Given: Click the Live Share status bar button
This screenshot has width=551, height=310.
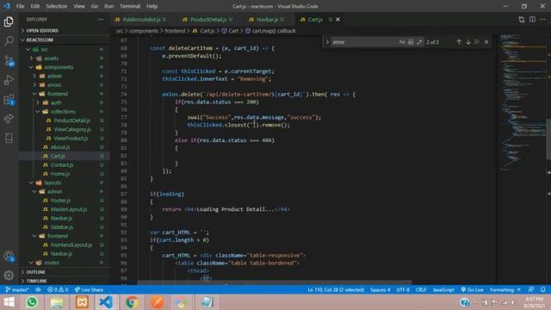Looking at the screenshot, I should 89,290.
